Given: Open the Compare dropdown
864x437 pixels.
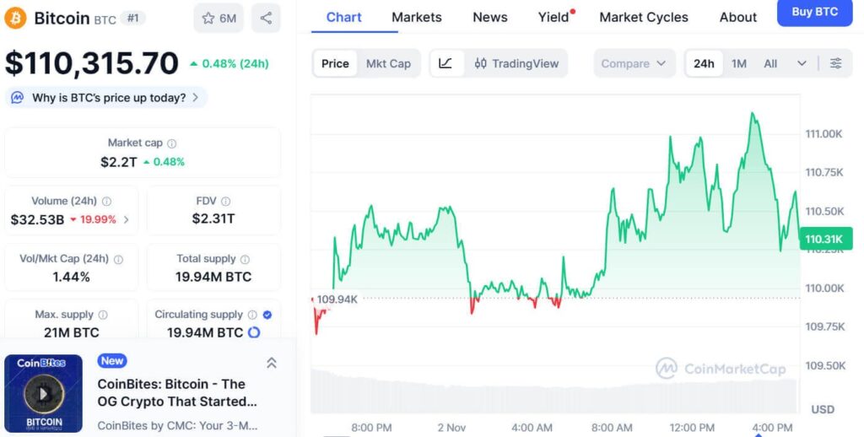Looking at the screenshot, I should click(x=634, y=63).
